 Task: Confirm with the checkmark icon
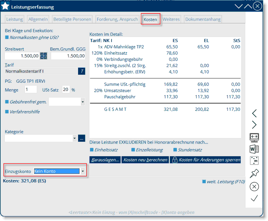tap(254, 198)
